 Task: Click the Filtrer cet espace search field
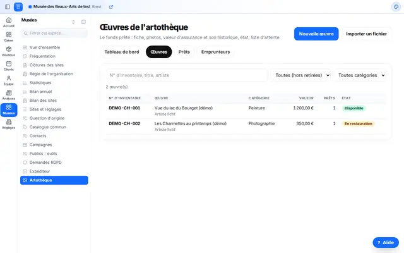pos(54,33)
